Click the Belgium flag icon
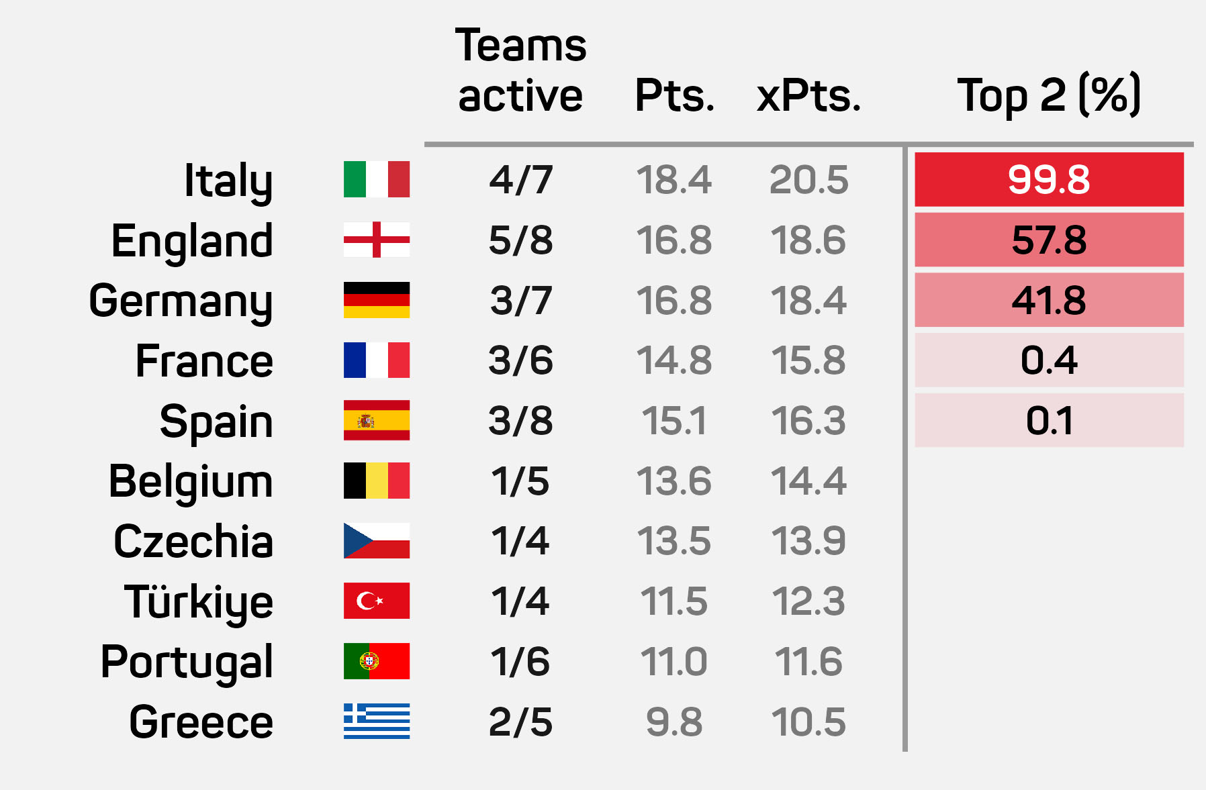 coord(377,481)
